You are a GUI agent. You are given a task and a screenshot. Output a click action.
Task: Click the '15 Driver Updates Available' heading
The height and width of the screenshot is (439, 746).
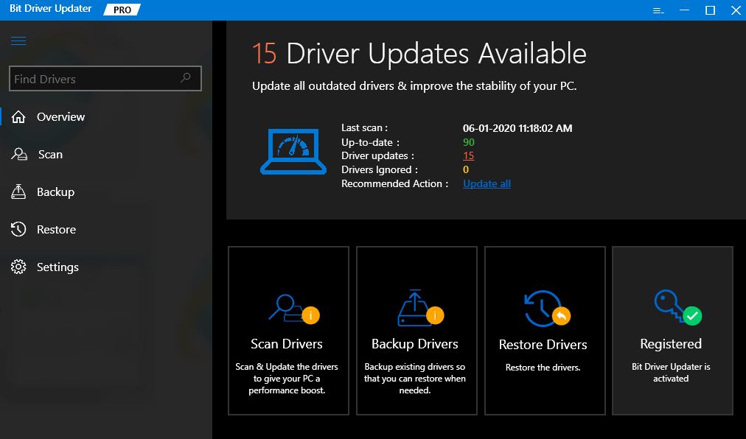pyautogui.click(x=419, y=53)
